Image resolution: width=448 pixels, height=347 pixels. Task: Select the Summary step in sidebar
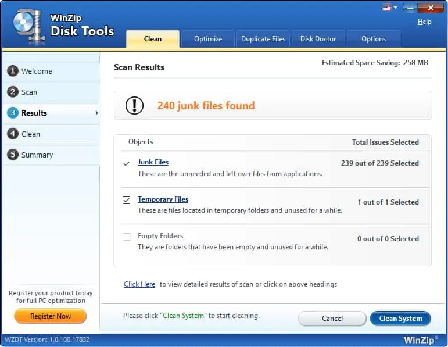pos(52,155)
